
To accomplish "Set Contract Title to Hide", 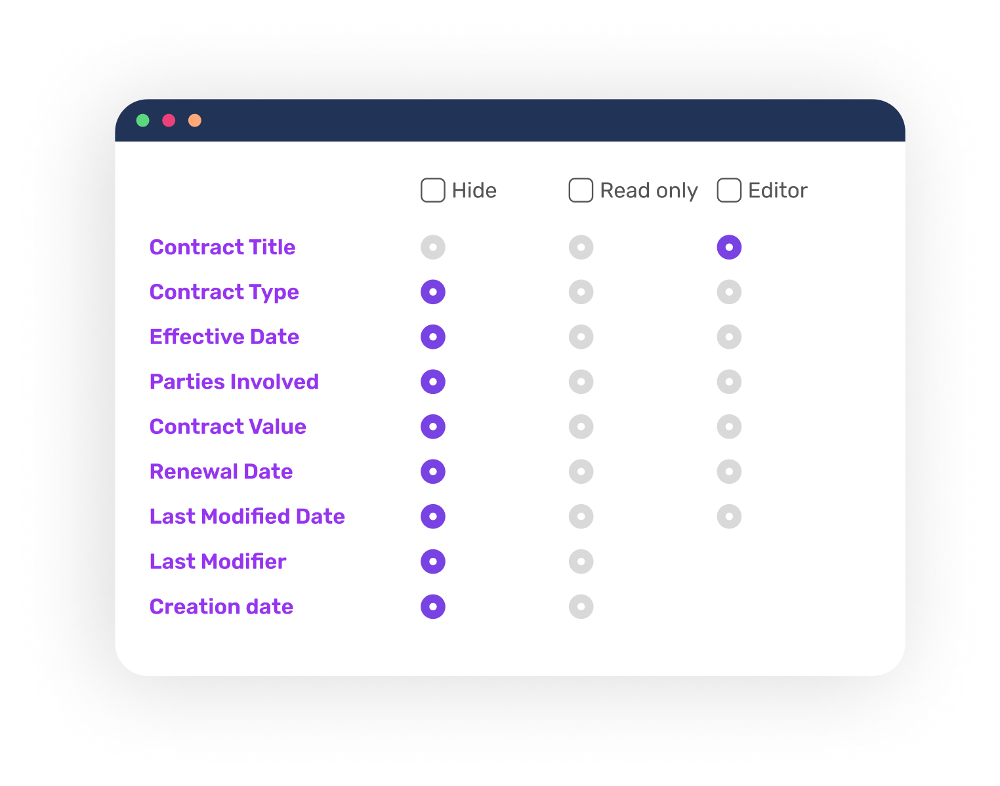I will point(432,247).
